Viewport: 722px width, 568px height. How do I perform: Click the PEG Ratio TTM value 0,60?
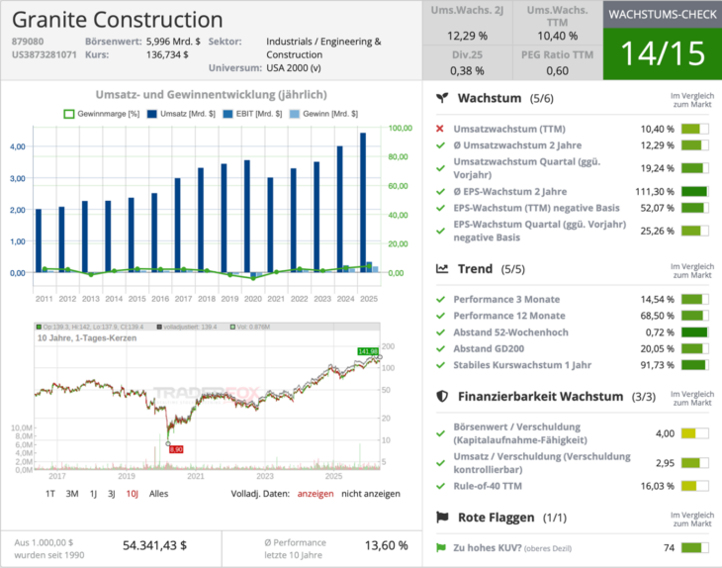click(557, 71)
